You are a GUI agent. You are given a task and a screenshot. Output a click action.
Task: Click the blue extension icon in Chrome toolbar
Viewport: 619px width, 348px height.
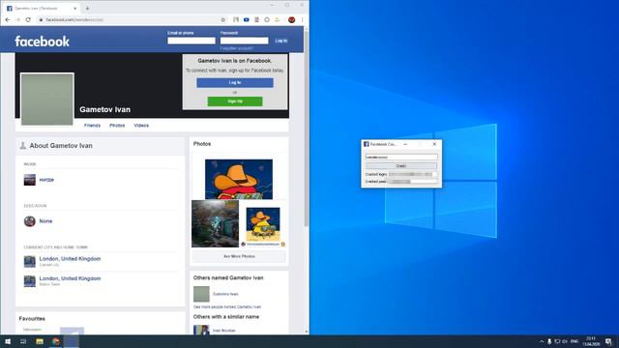247,19
